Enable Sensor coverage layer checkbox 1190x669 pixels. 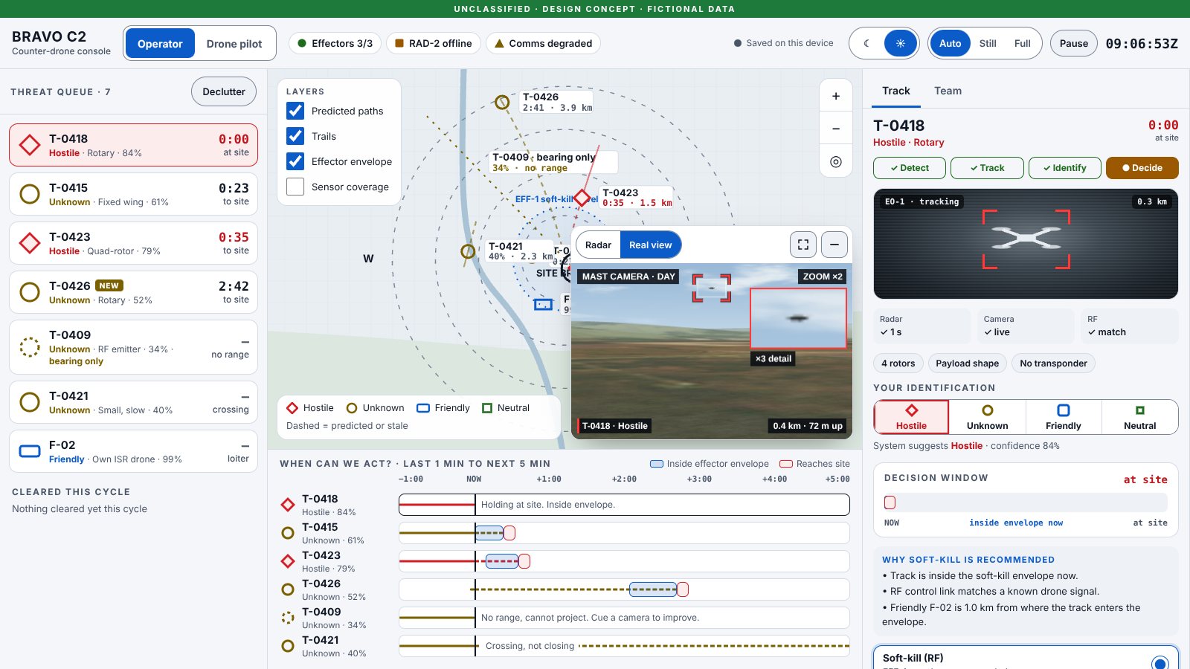pos(295,187)
